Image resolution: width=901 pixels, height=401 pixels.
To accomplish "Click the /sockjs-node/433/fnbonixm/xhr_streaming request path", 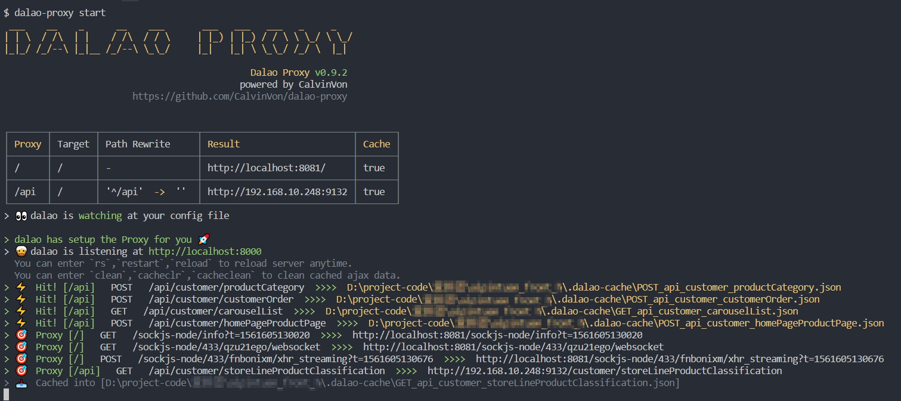I will point(286,359).
